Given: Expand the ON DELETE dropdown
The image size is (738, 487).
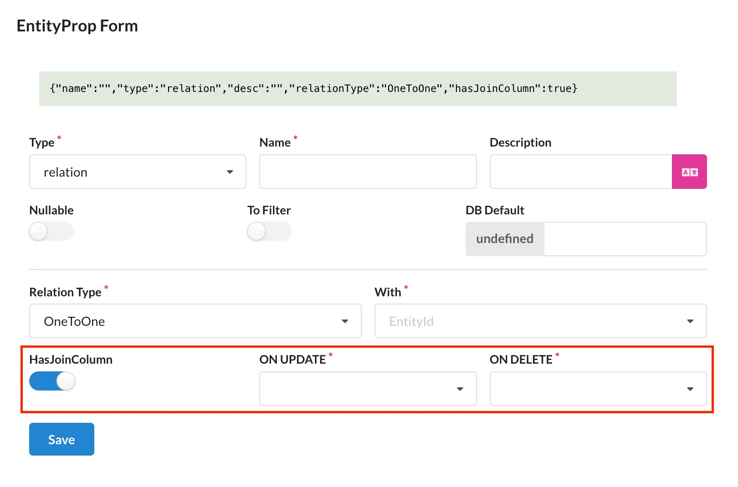Looking at the screenshot, I should [598, 389].
